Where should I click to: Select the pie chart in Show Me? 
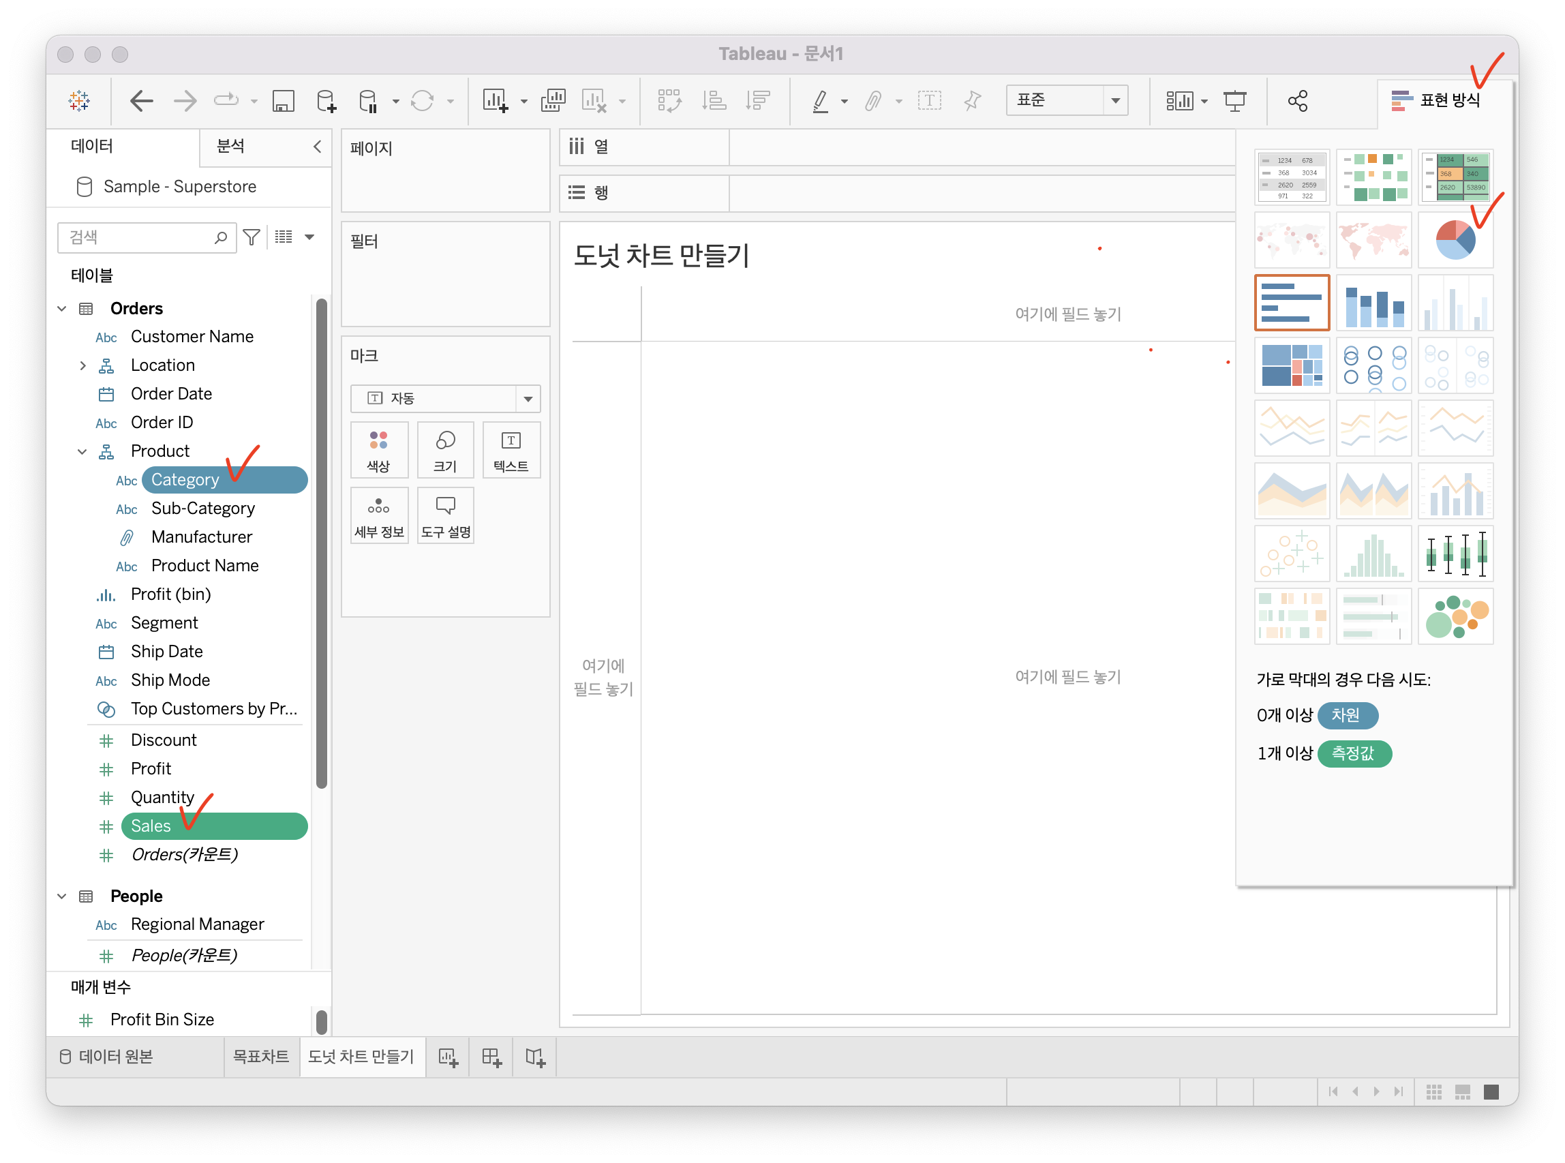pyautogui.click(x=1455, y=240)
